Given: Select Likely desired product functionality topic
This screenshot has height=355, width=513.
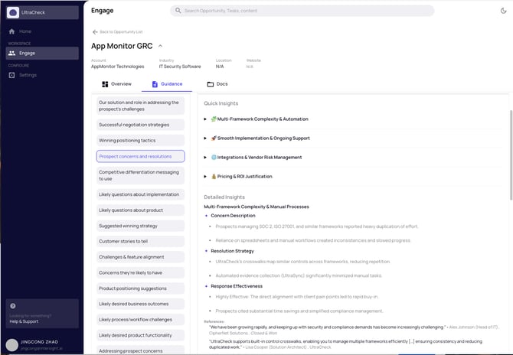Looking at the screenshot, I should (140, 335).
